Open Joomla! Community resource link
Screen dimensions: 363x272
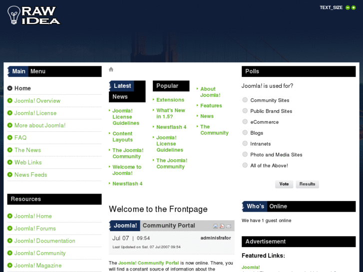pyautogui.click(x=40, y=253)
